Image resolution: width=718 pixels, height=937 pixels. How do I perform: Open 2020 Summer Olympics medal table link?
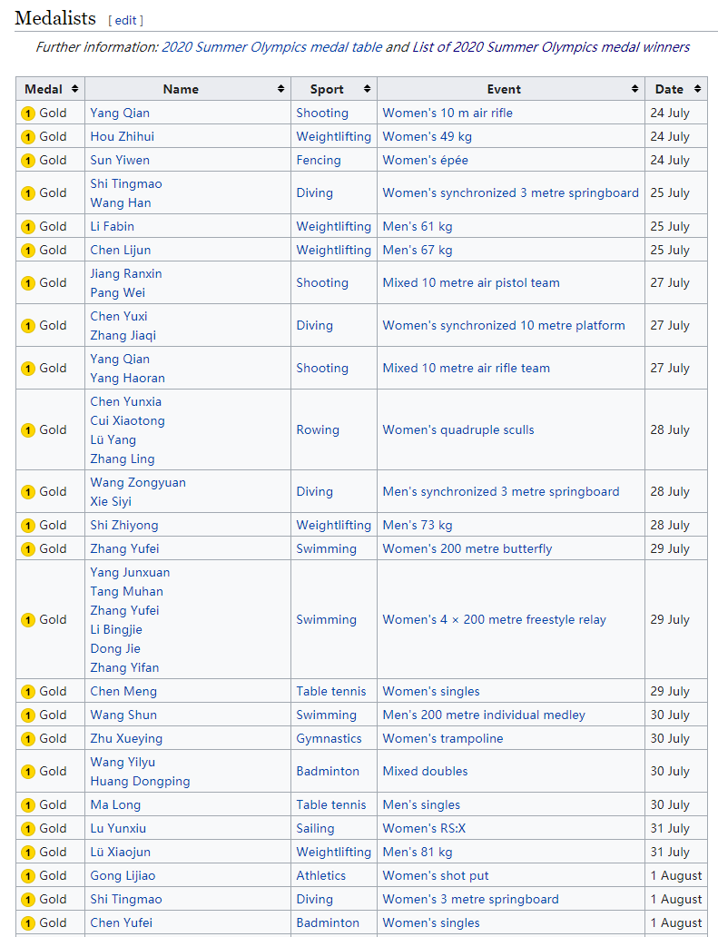point(271,47)
